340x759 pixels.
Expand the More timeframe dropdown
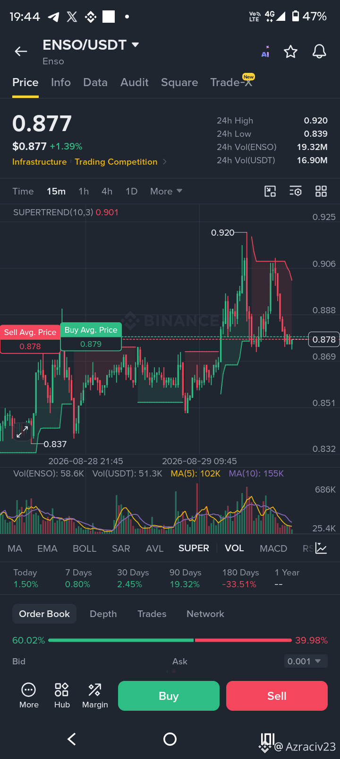tap(166, 191)
